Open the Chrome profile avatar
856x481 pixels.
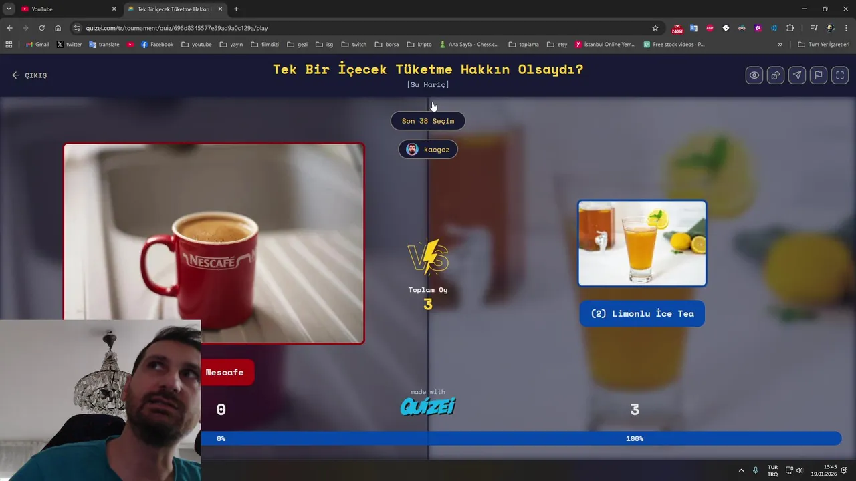click(830, 28)
